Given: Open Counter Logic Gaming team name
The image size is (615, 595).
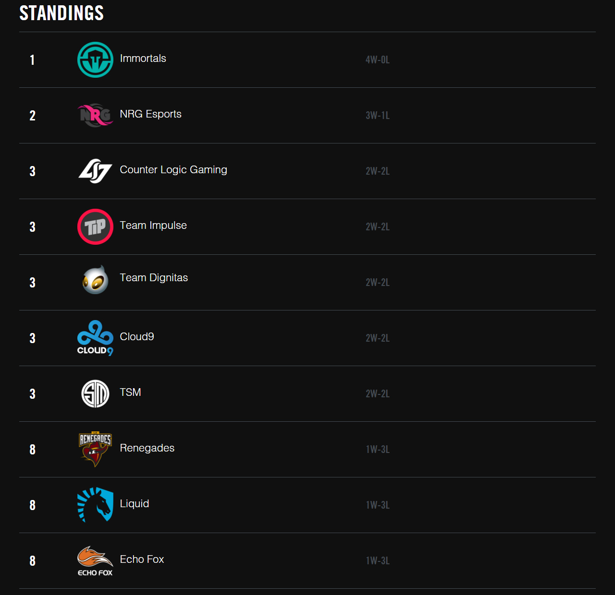Looking at the screenshot, I should click(x=173, y=170).
